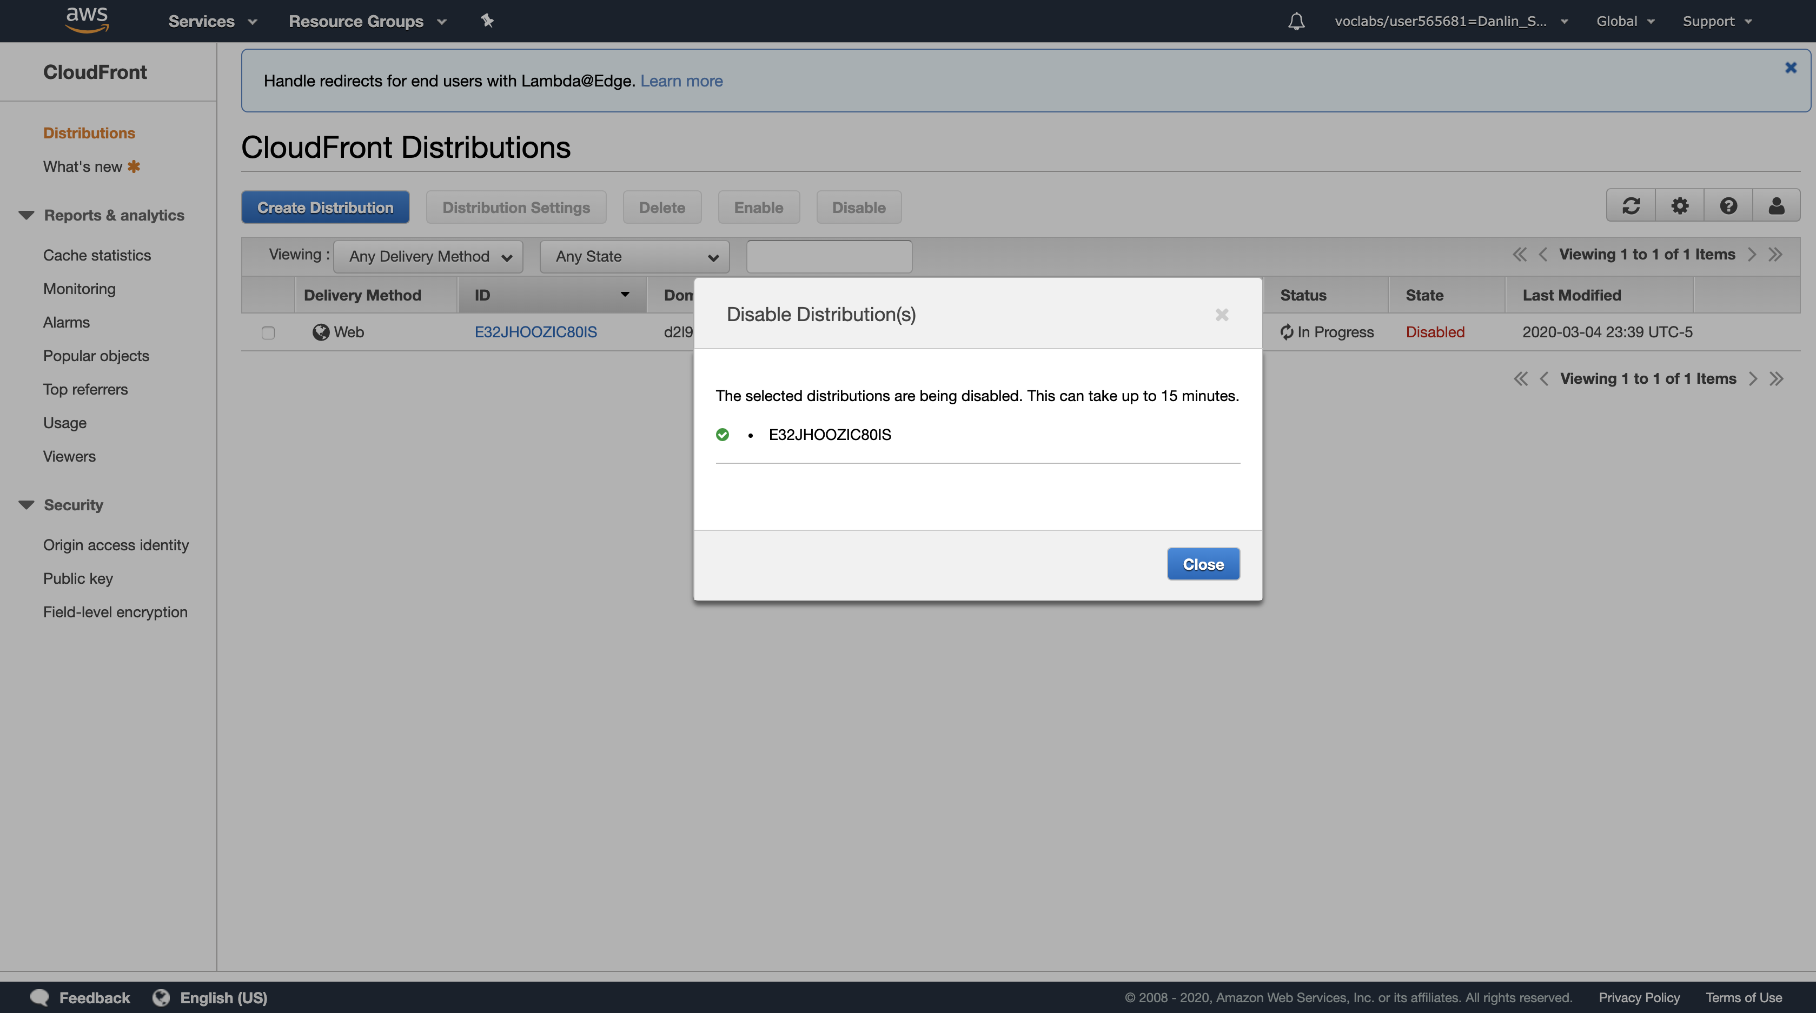
Task: Click the Close button in dialog
Action: coord(1203,564)
